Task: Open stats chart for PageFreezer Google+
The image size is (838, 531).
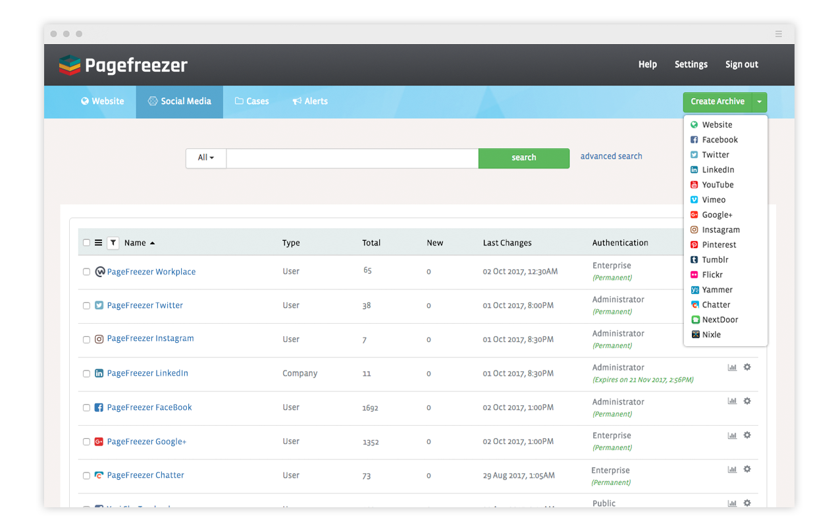Action: [x=732, y=436]
